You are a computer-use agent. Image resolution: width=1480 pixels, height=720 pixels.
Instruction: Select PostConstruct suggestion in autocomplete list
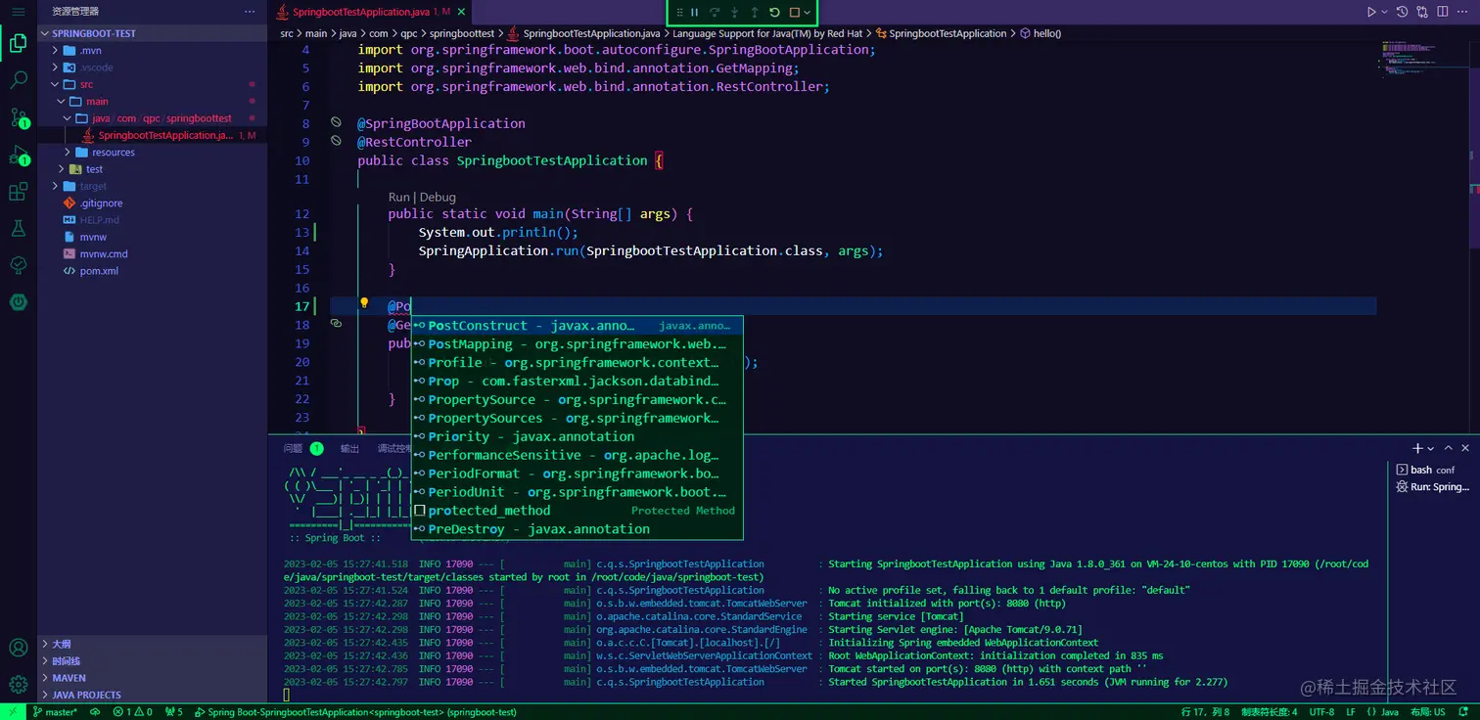click(578, 326)
